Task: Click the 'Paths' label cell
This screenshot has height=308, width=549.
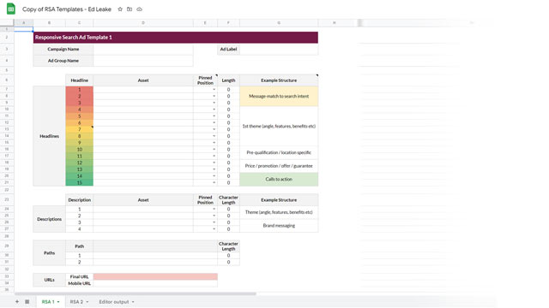Action: point(50,253)
